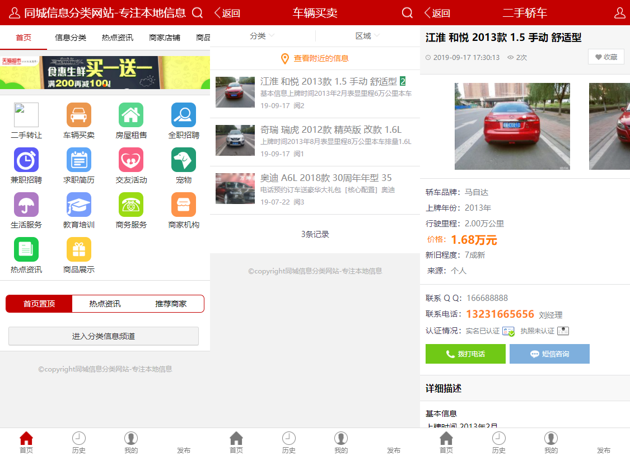Tap 历史 icon in 车辆买卖 screen's bottom bar

289,438
